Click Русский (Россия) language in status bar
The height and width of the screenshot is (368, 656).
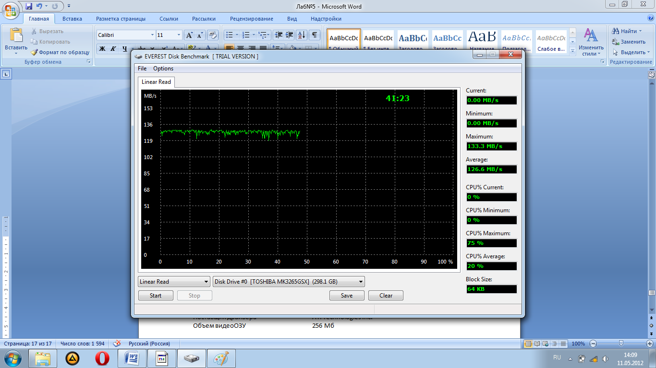pos(149,344)
